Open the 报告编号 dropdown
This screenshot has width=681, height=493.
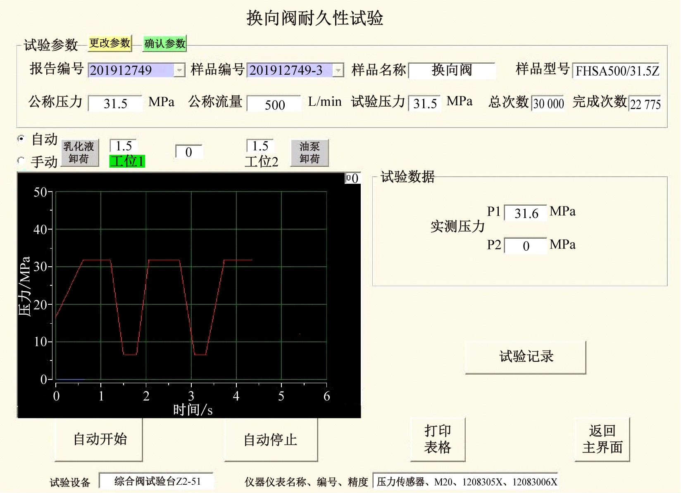click(x=179, y=70)
